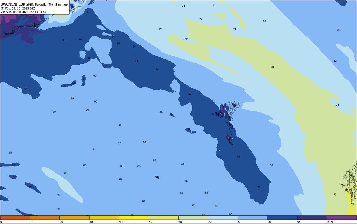Select the 'IT: Fös. 03. 10. 2025 09Z' line
357x224 pixels.
(x=18, y=8)
